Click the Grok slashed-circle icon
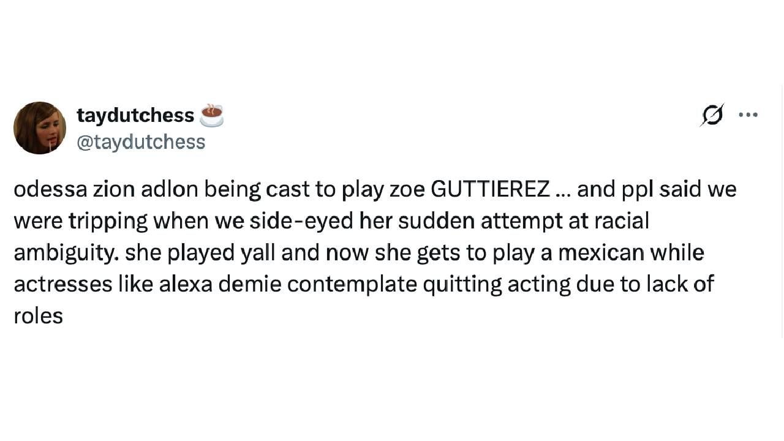Screen dimensions: 784x441 coord(712,115)
